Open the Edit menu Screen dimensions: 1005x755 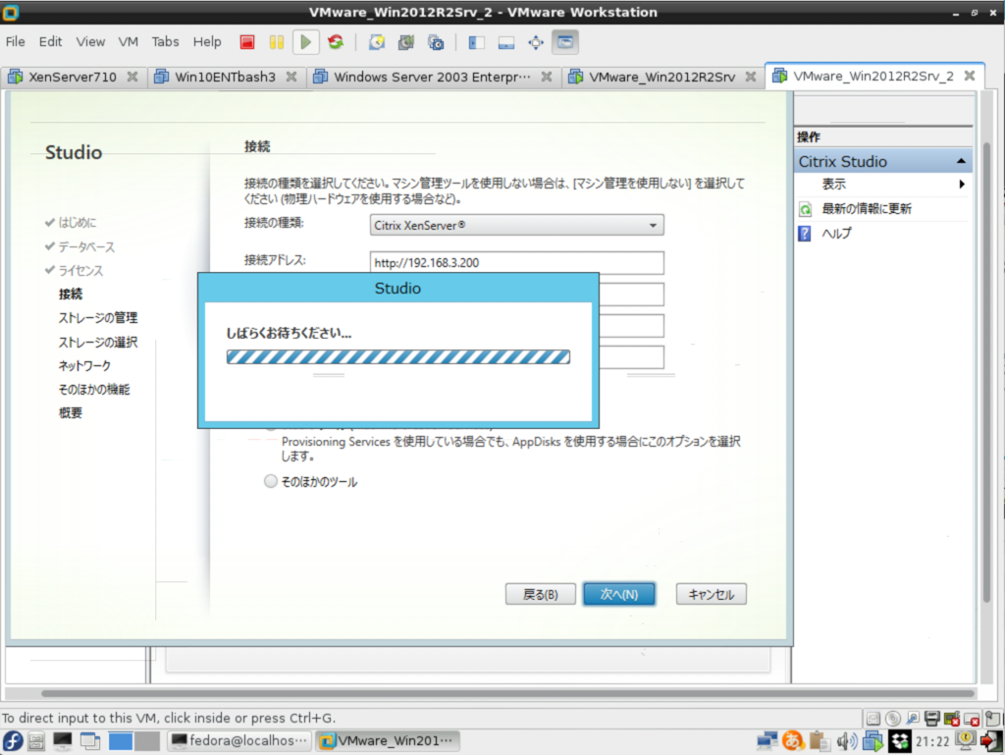pos(50,41)
